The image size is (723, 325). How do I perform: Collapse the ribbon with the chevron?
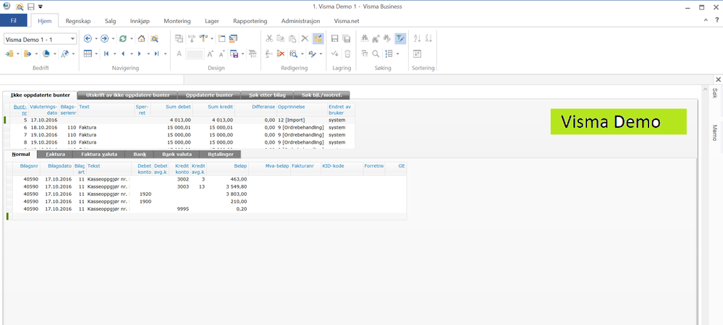[706, 21]
